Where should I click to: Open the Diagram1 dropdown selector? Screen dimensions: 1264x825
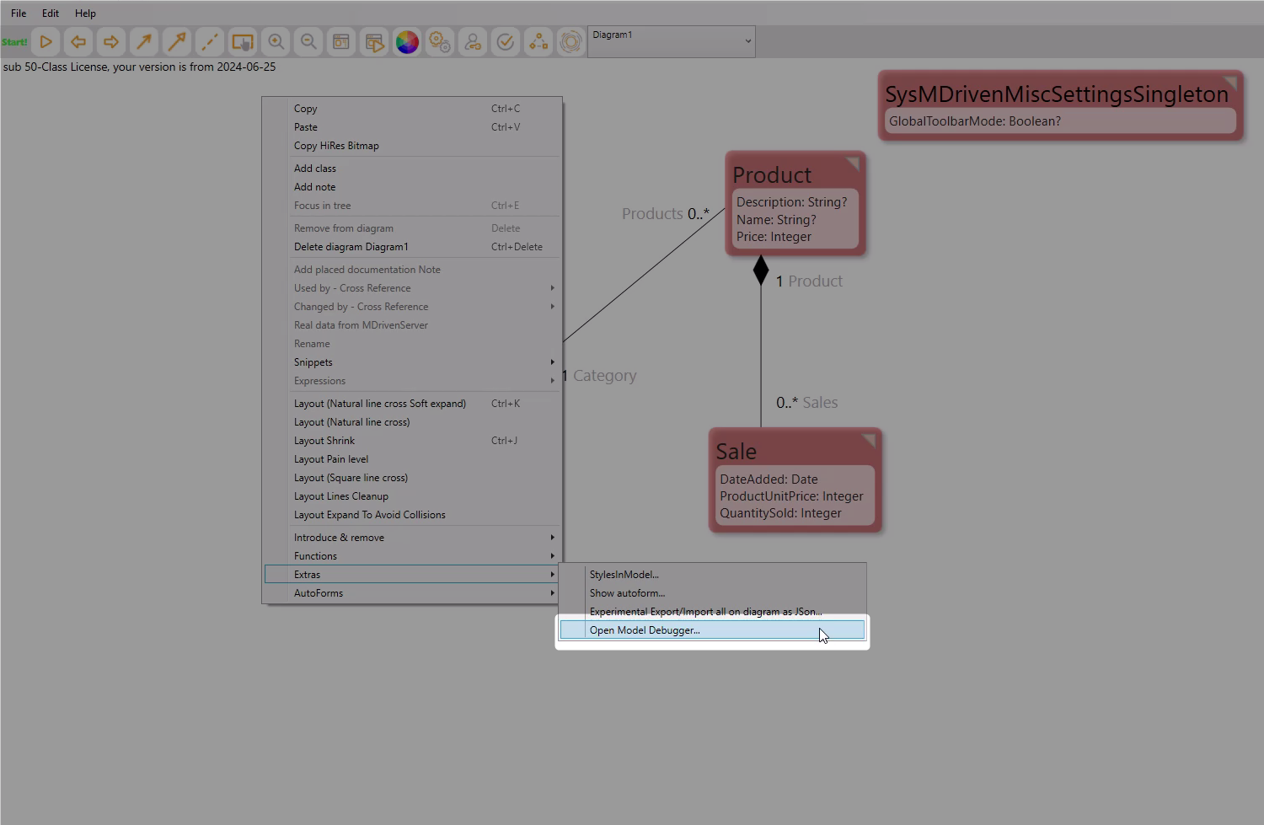[x=671, y=41]
